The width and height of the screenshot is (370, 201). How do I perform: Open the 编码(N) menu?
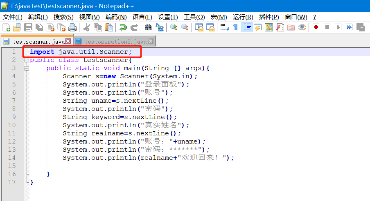tap(116, 17)
